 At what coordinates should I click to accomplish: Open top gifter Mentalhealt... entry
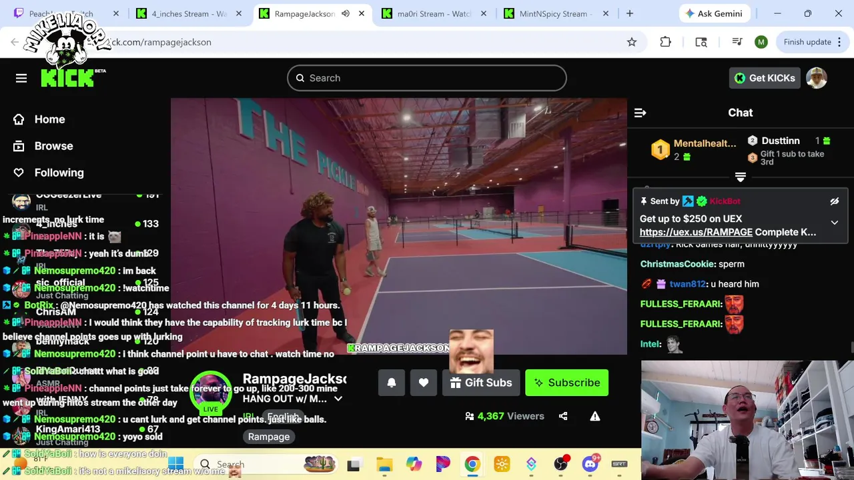click(x=694, y=149)
